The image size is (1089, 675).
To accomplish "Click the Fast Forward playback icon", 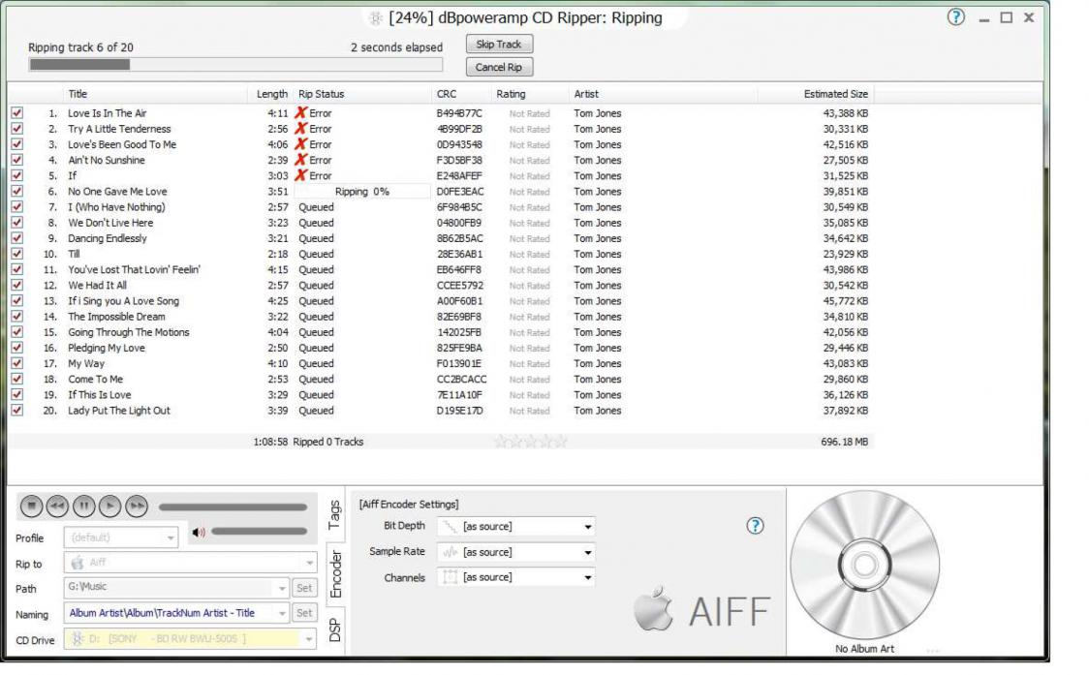I will (138, 506).
